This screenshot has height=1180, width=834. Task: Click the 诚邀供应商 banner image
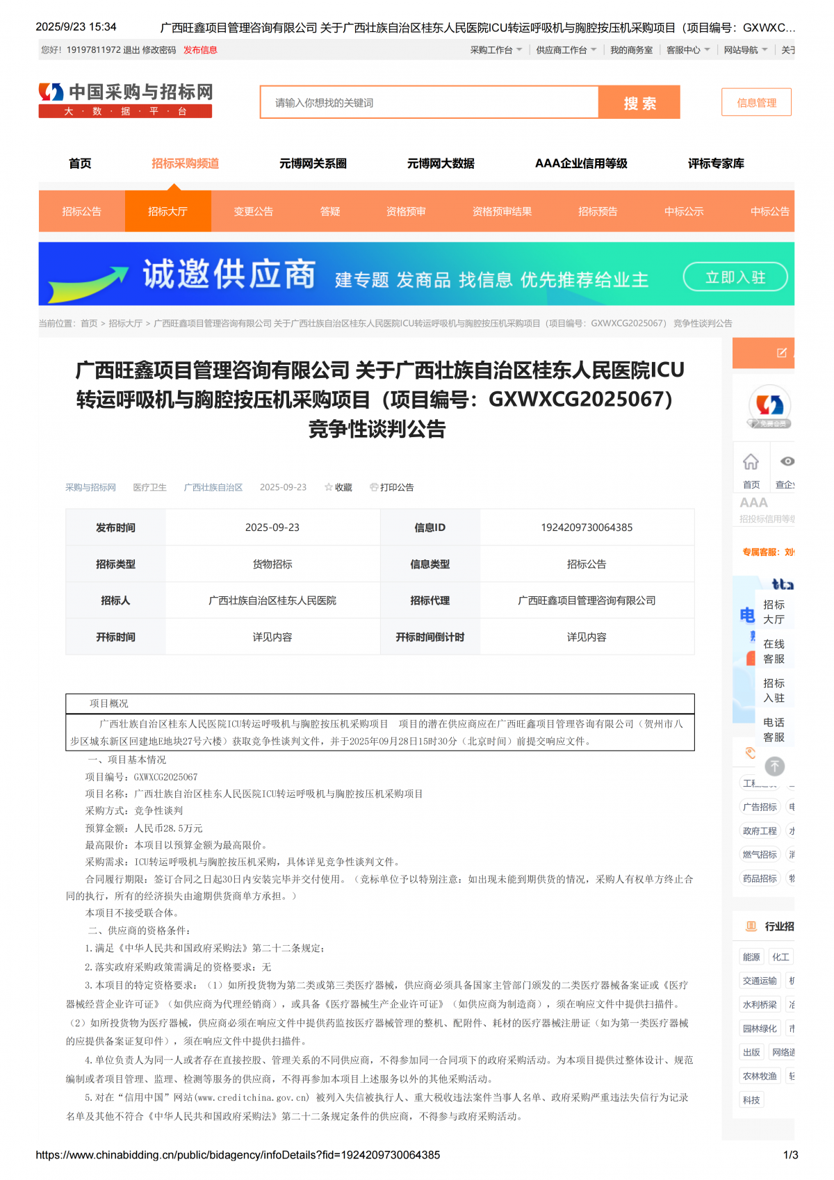pyautogui.click(x=416, y=274)
